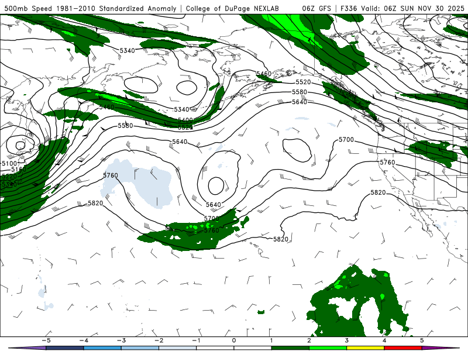Click the light blue -3 to -2 colorbar segment
The image size is (468, 351).
[x=140, y=348]
